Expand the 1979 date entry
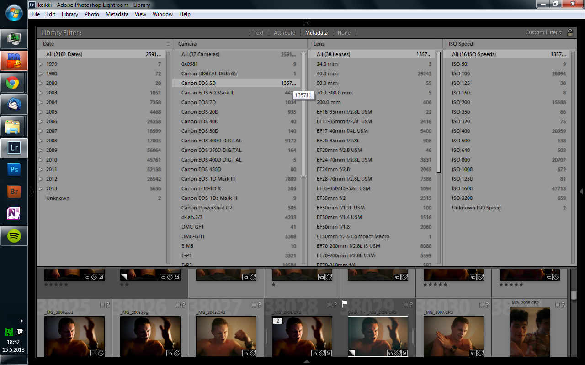 tap(41, 64)
